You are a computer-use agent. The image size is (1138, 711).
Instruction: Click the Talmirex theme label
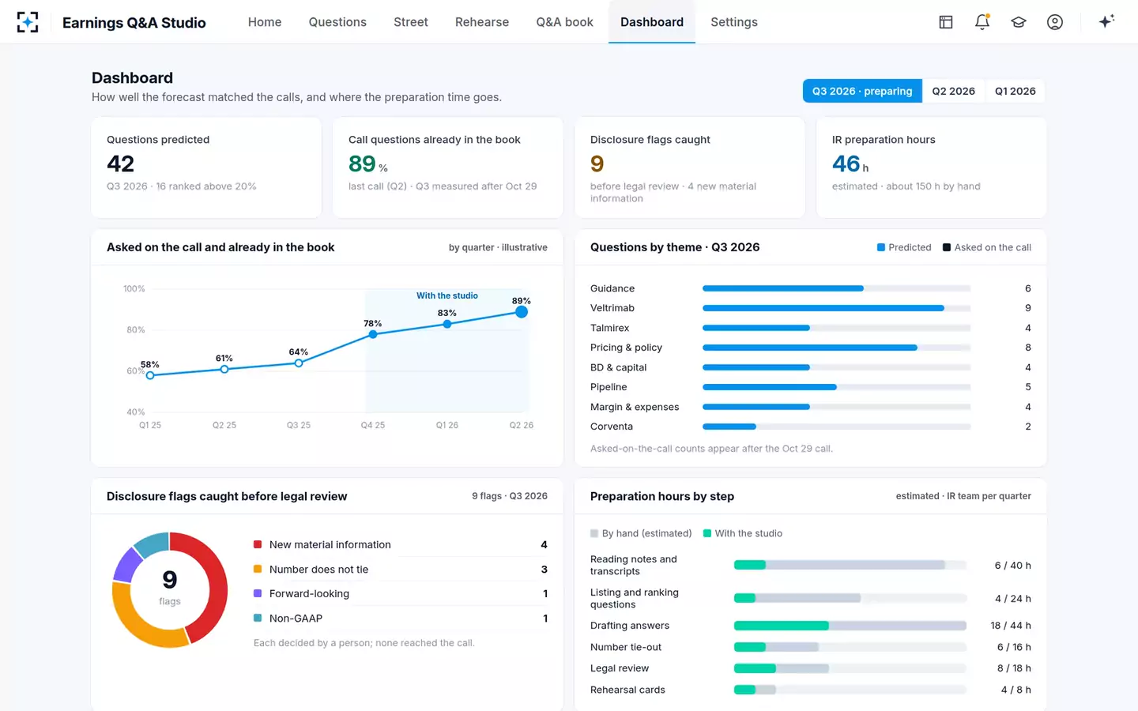[x=610, y=328]
